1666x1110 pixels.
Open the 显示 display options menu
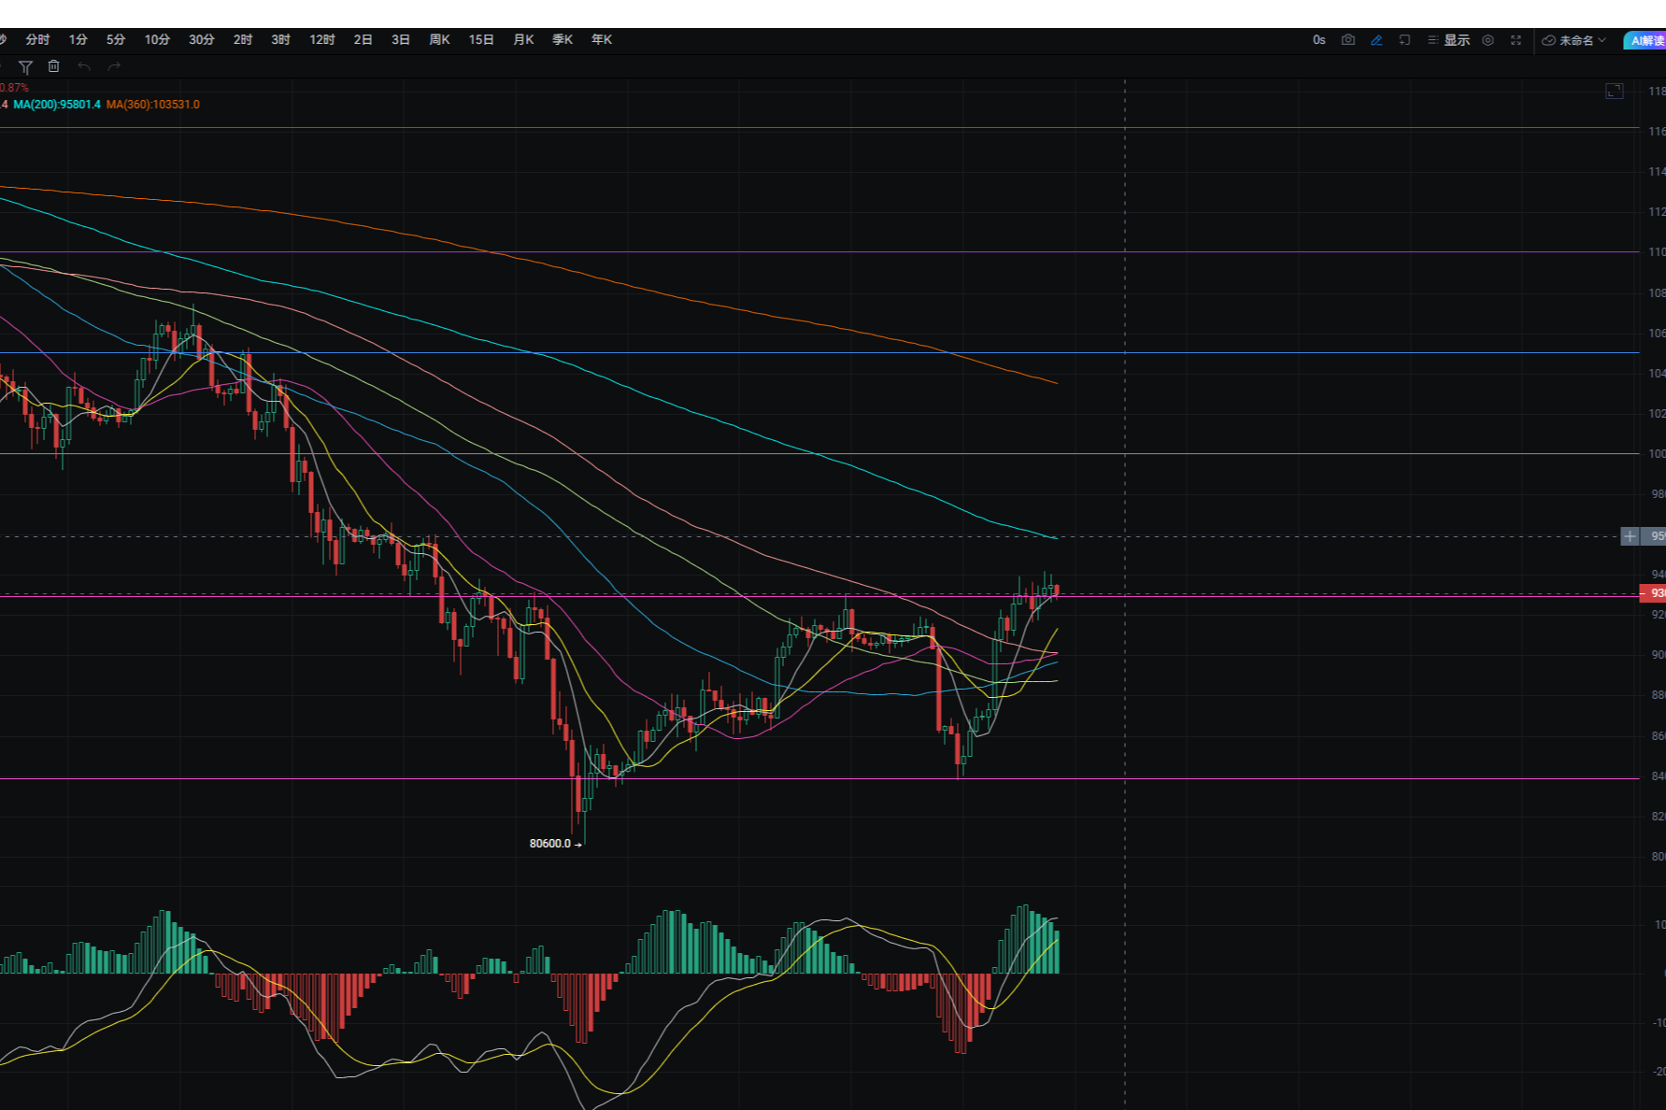click(1449, 40)
